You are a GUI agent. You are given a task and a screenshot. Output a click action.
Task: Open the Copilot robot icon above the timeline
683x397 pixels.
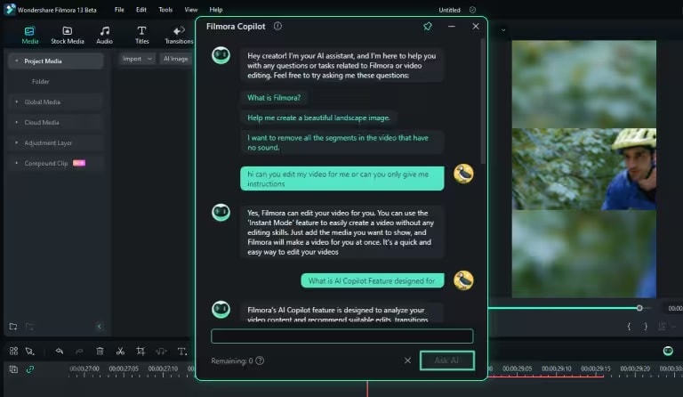[x=668, y=351]
